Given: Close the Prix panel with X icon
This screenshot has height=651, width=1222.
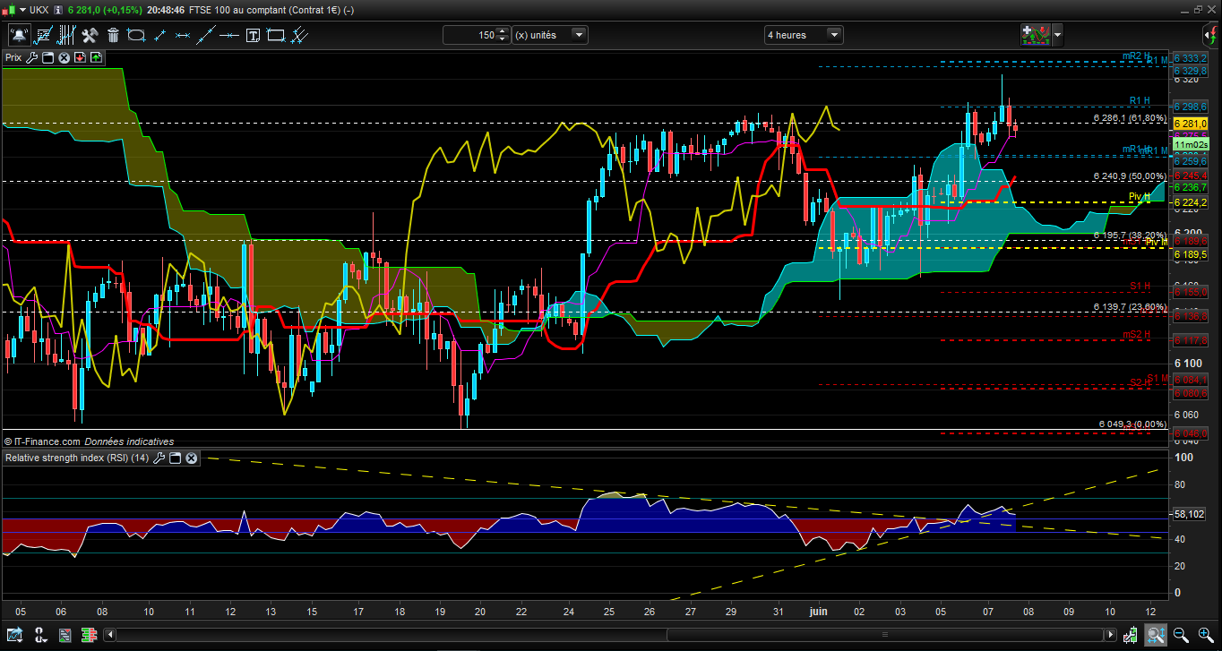Looking at the screenshot, I should click(x=65, y=57).
